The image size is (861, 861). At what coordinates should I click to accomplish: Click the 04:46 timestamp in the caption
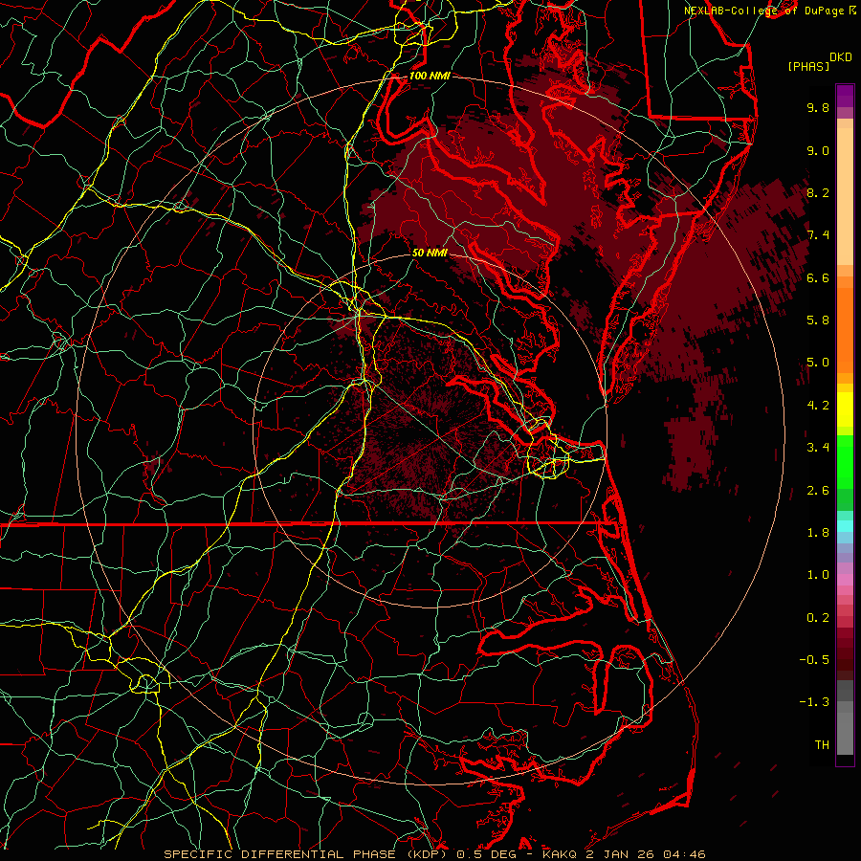[684, 854]
